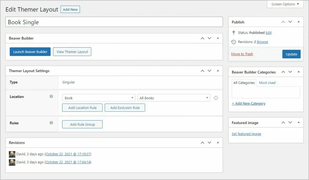Move Featured image panel down
Viewport: 309px width, 180px height.
[290, 122]
